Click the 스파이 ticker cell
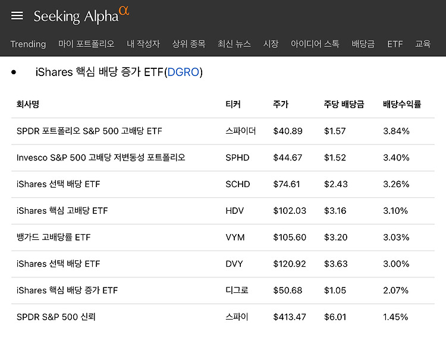This screenshot has height=338, width=446. [x=237, y=317]
